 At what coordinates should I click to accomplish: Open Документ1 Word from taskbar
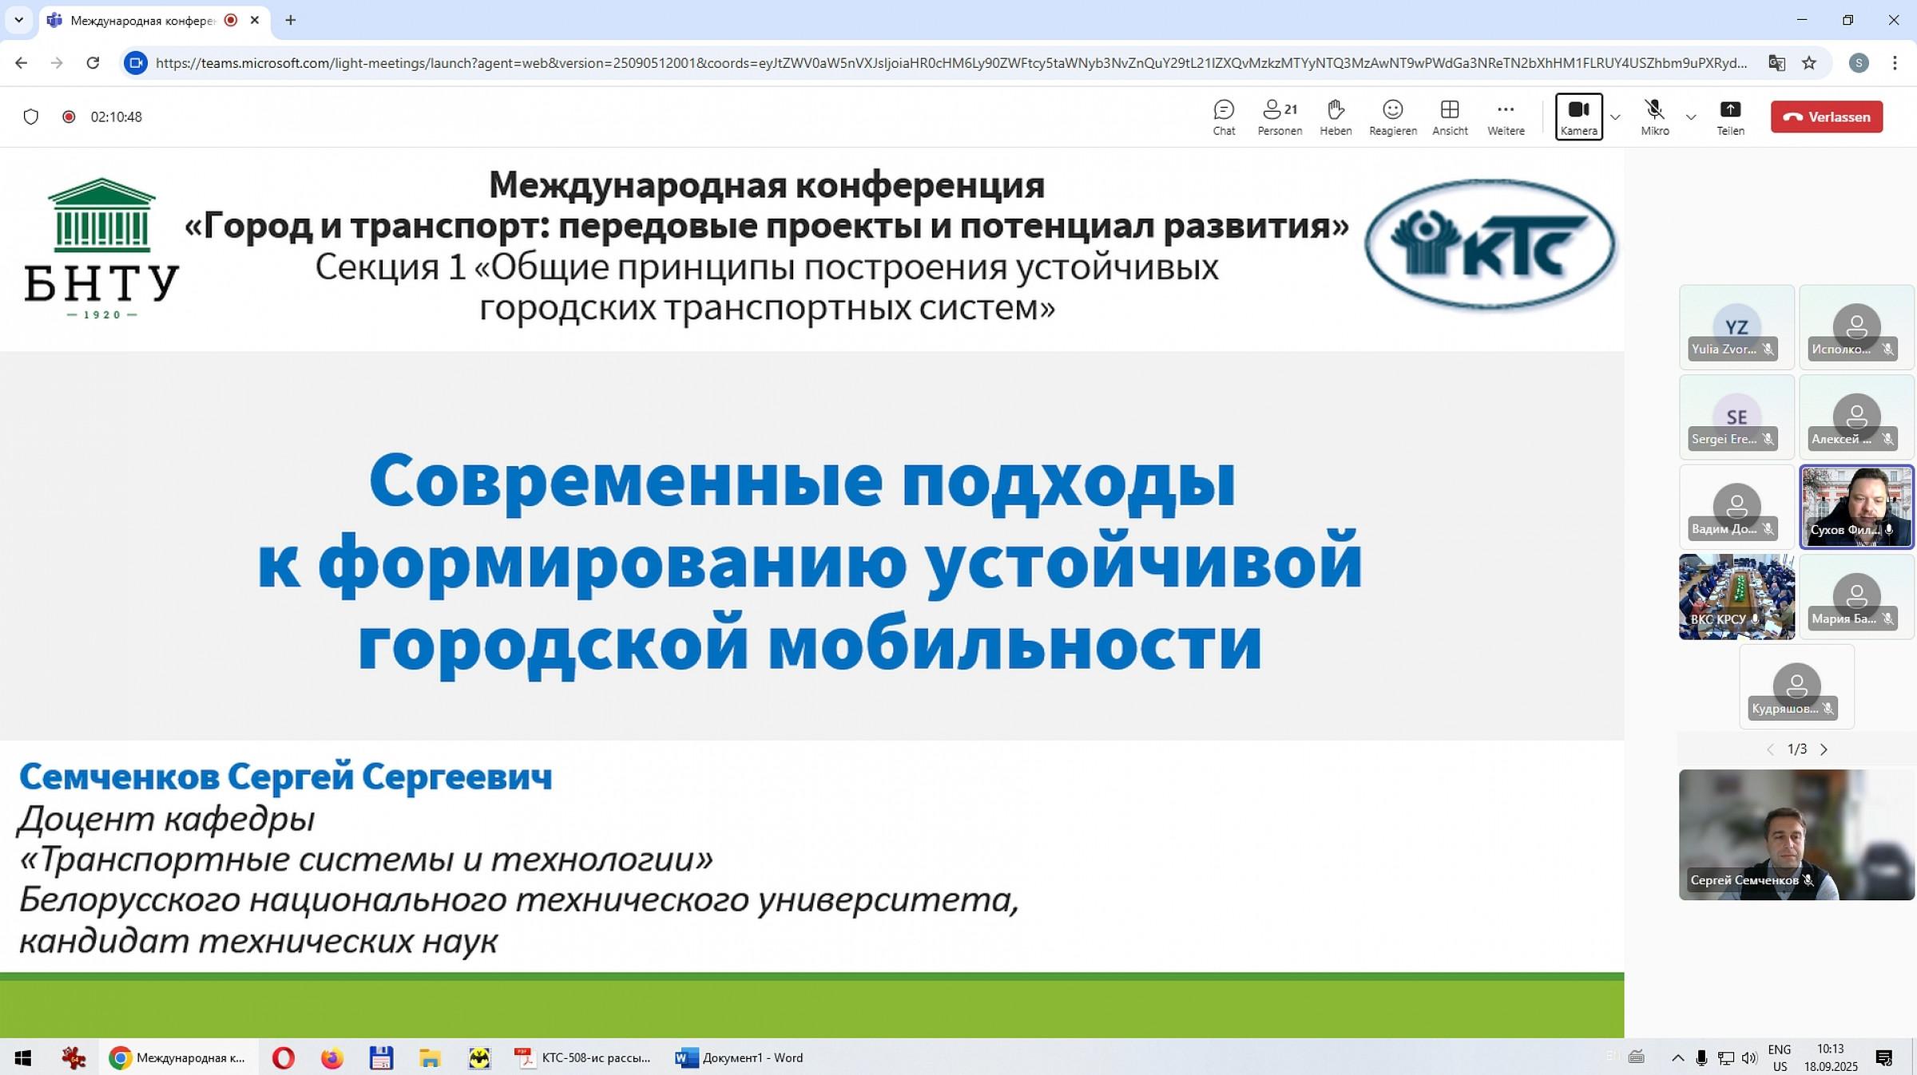pos(740,1057)
